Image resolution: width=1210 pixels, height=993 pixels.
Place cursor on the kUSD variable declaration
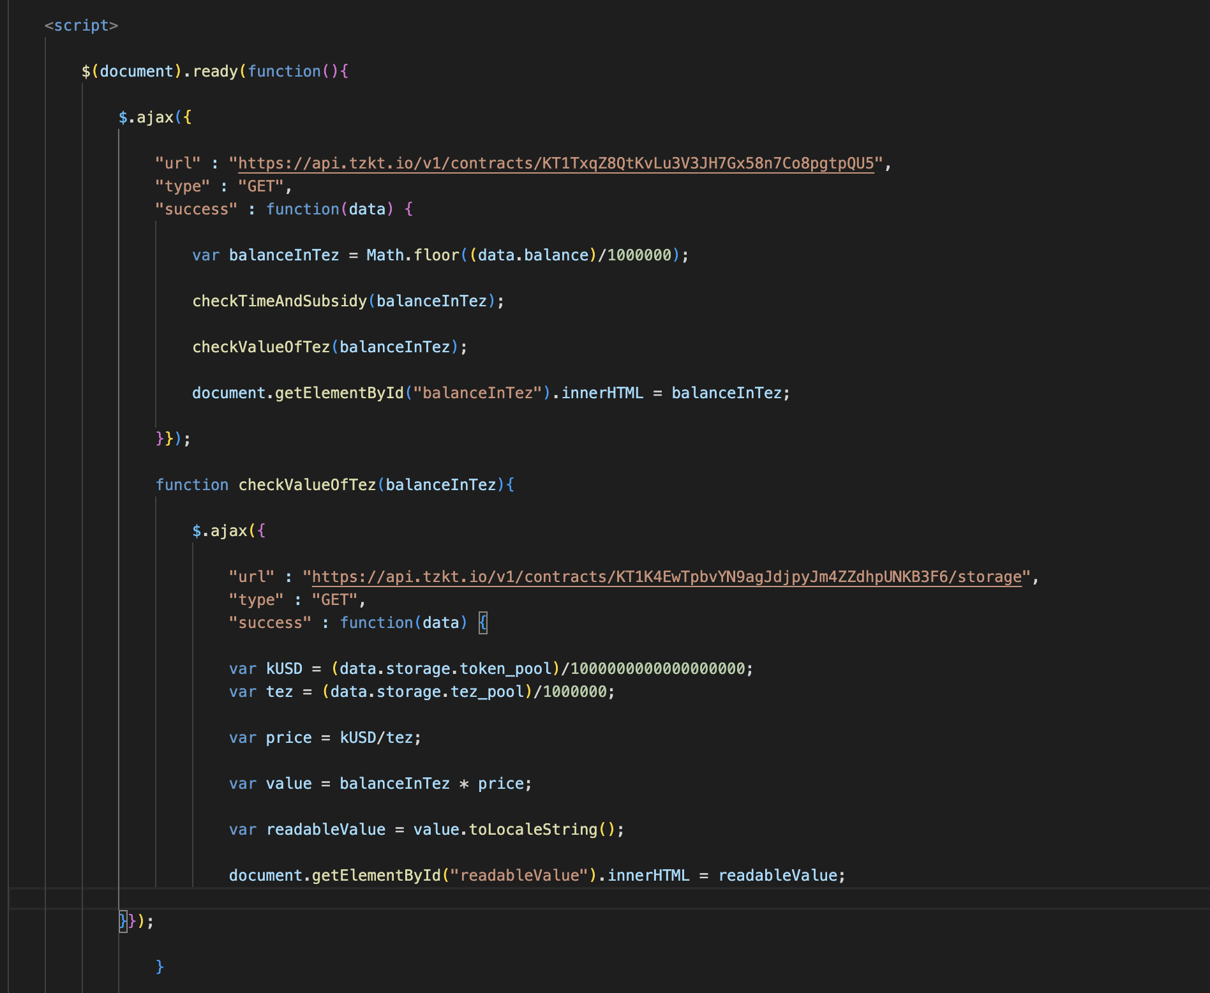[284, 669]
